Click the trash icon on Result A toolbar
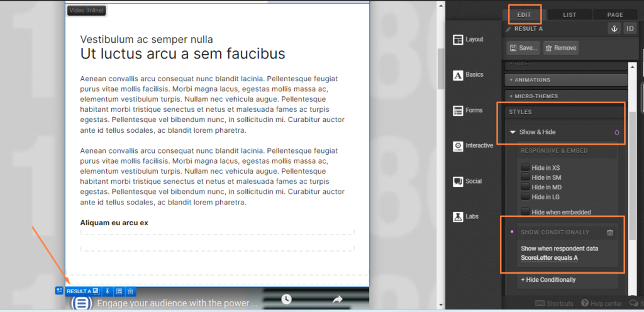Viewport: 644px width, 312px height. [130, 291]
